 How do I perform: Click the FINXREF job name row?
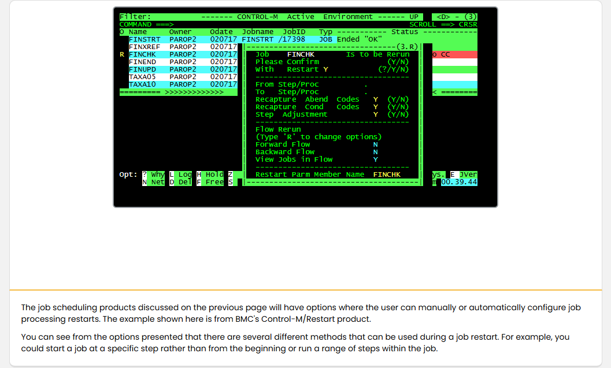click(144, 47)
